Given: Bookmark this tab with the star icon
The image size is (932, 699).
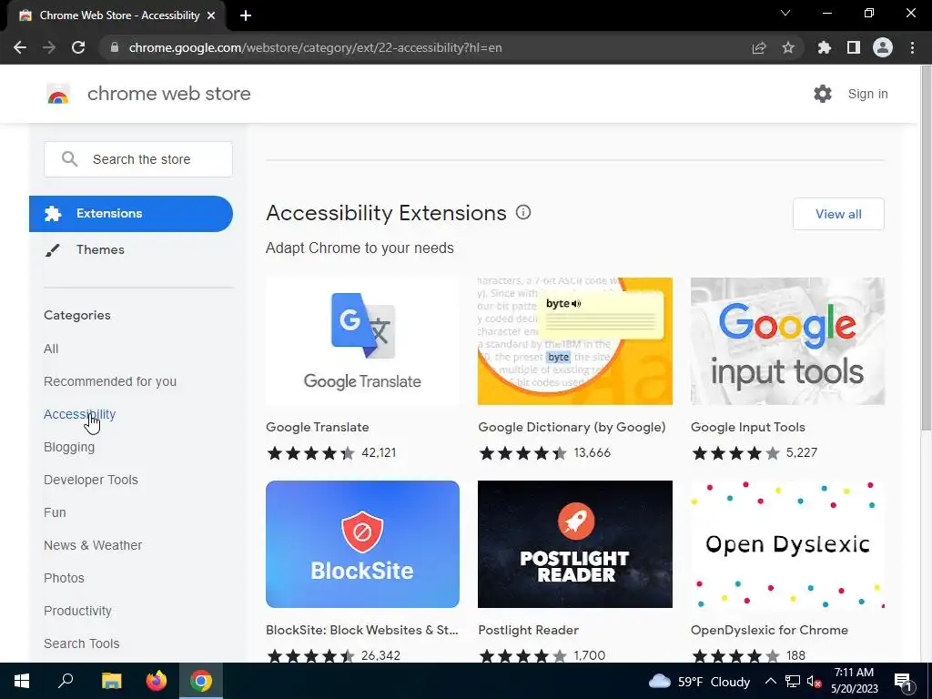Looking at the screenshot, I should (x=788, y=47).
